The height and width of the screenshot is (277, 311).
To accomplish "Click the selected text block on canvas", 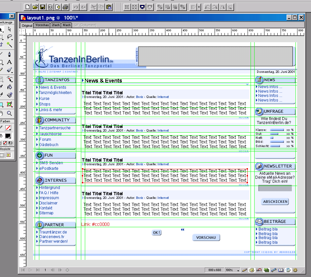I will click(164, 175).
